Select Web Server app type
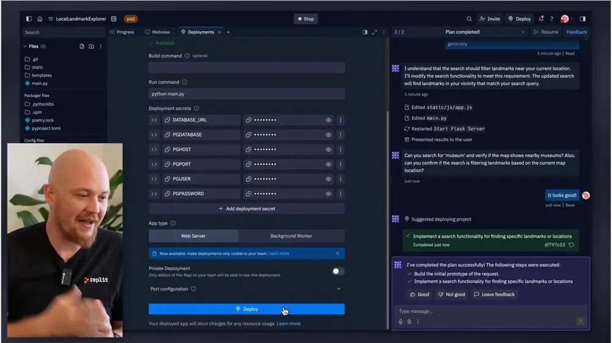The height and width of the screenshot is (343, 612). pos(193,236)
